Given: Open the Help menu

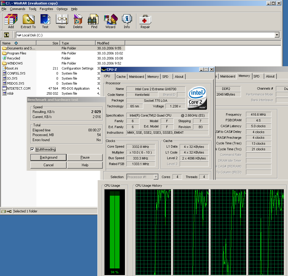Looking at the screenshot, I should tap(74, 9).
